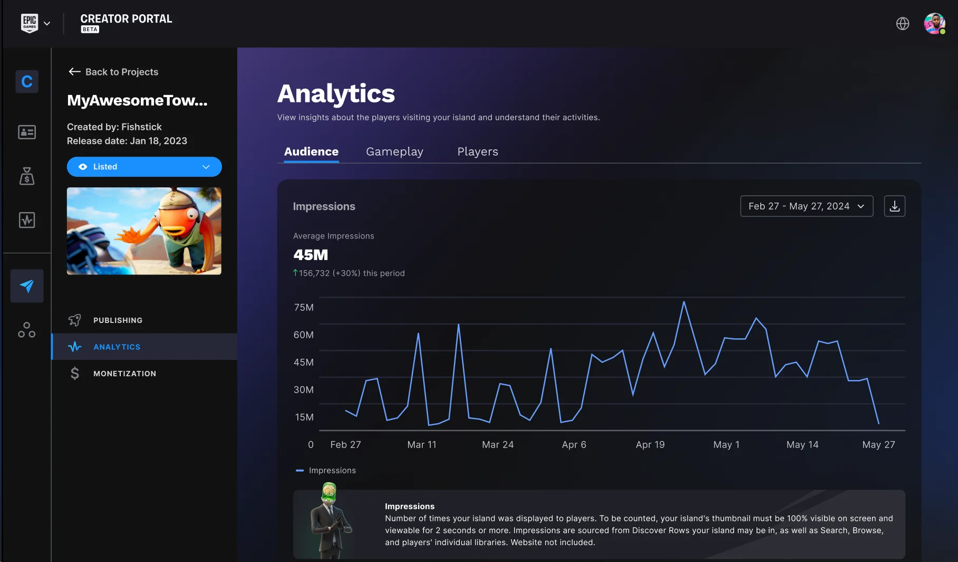The width and height of the screenshot is (958, 562).
Task: Select the paper plane sidebar icon
Action: coord(27,286)
